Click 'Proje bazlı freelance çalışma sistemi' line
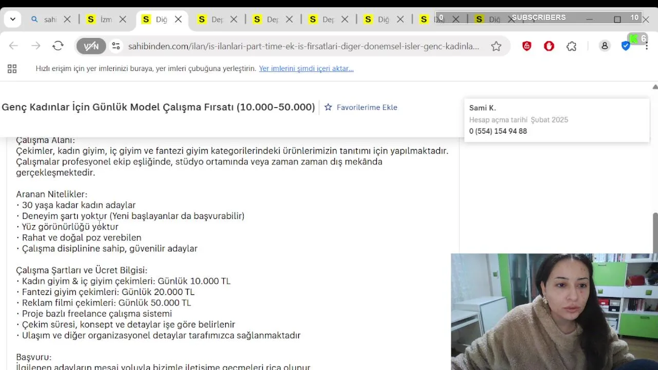The image size is (658, 370). pos(94,313)
